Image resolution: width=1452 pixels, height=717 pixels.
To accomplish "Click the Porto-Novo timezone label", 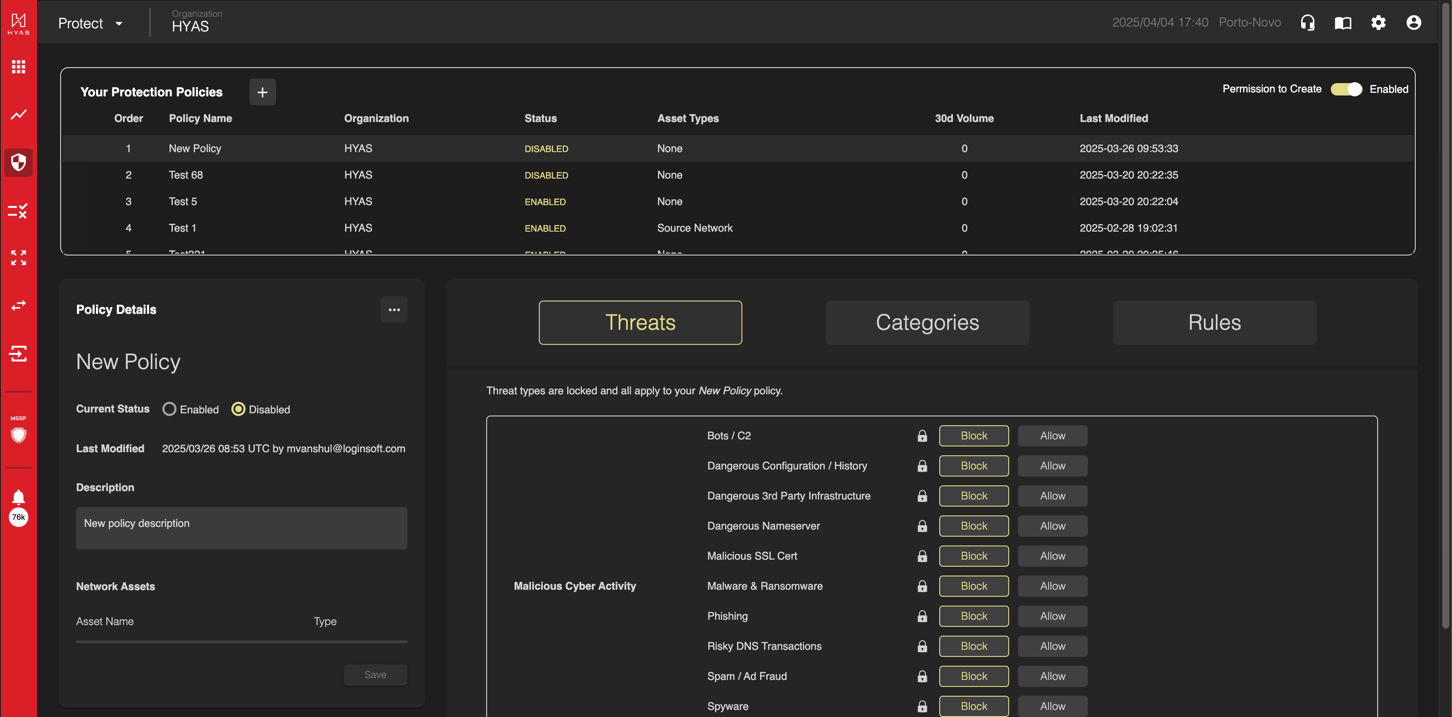I will pyautogui.click(x=1250, y=23).
